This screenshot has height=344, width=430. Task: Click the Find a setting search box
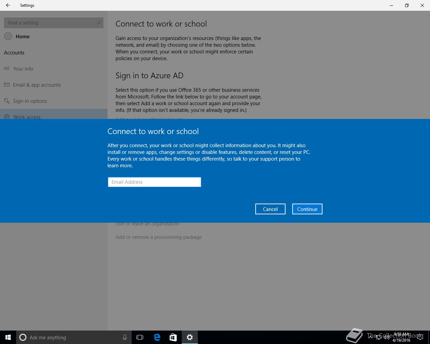pyautogui.click(x=54, y=23)
